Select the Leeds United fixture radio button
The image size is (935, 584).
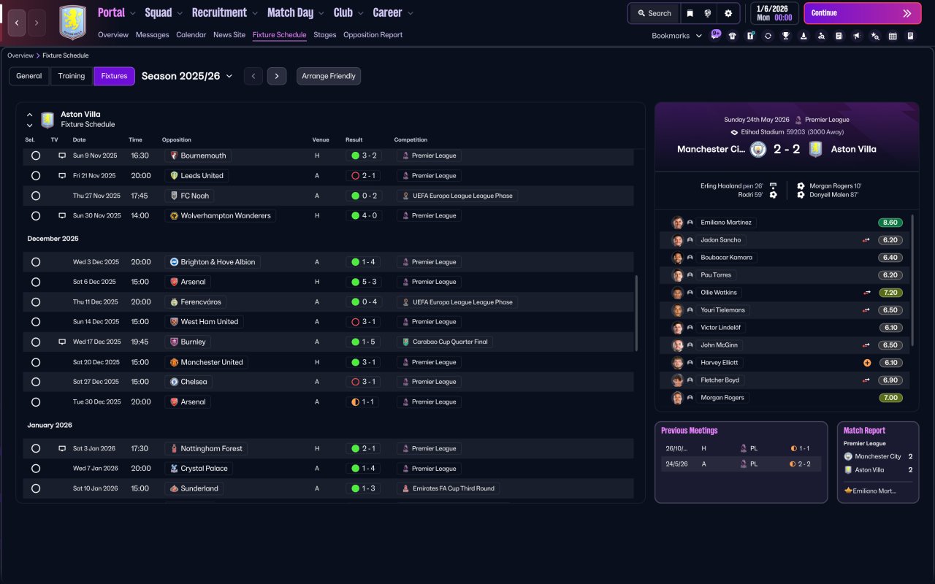[x=36, y=176]
